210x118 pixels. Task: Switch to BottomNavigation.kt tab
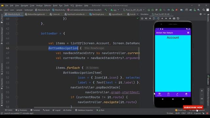tap(36, 14)
